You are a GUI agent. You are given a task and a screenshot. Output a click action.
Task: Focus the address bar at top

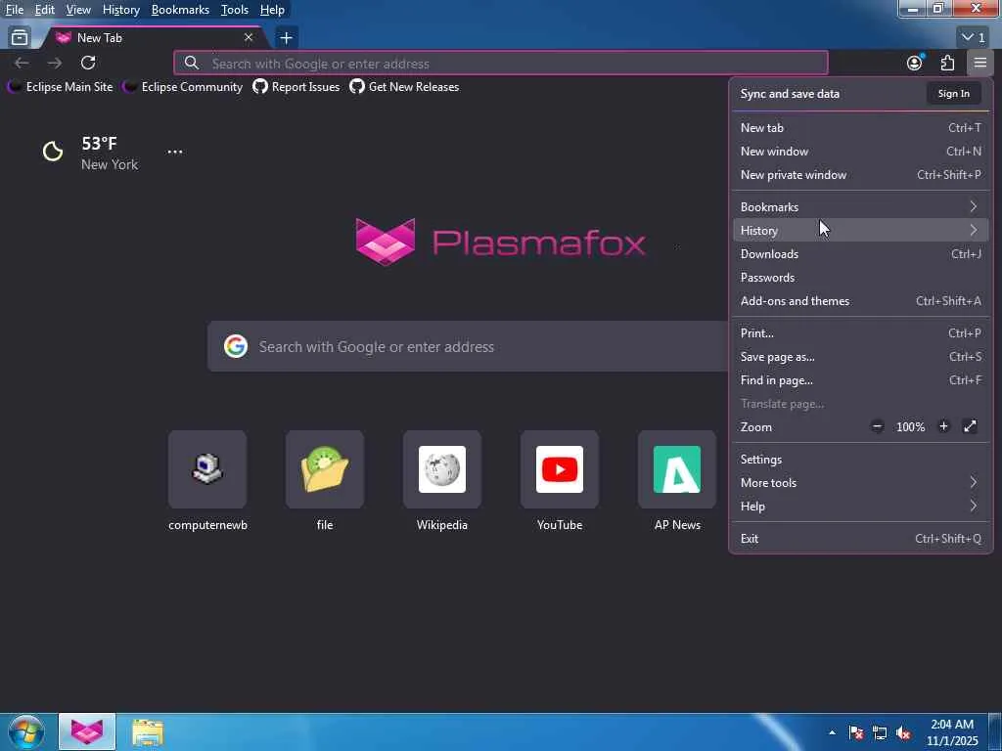pos(501,64)
